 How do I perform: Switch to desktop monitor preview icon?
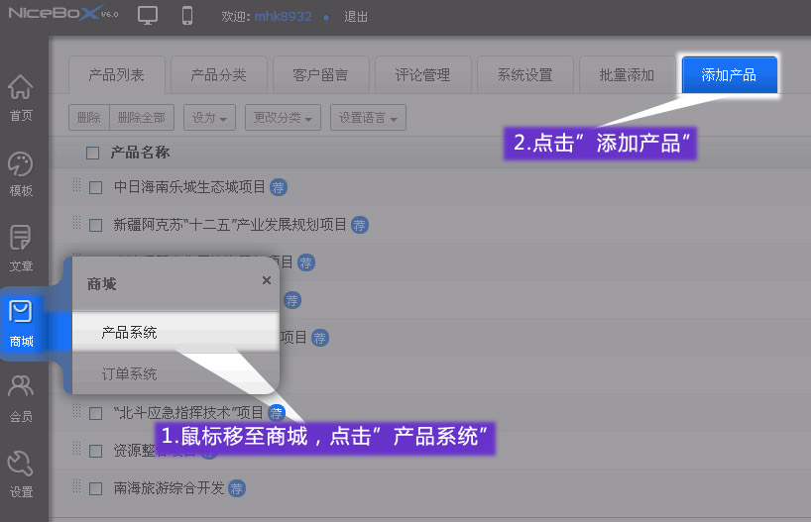(x=148, y=16)
